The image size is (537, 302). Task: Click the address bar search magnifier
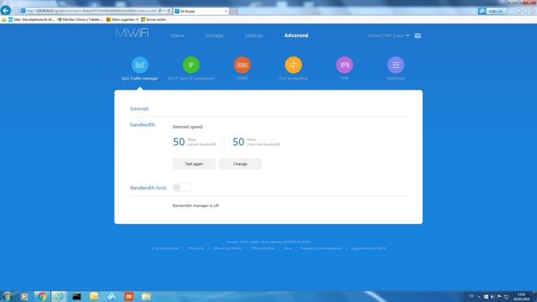pyautogui.click(x=159, y=11)
